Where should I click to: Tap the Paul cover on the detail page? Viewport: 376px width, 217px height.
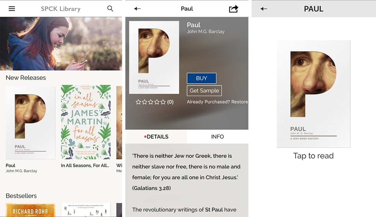click(x=154, y=58)
